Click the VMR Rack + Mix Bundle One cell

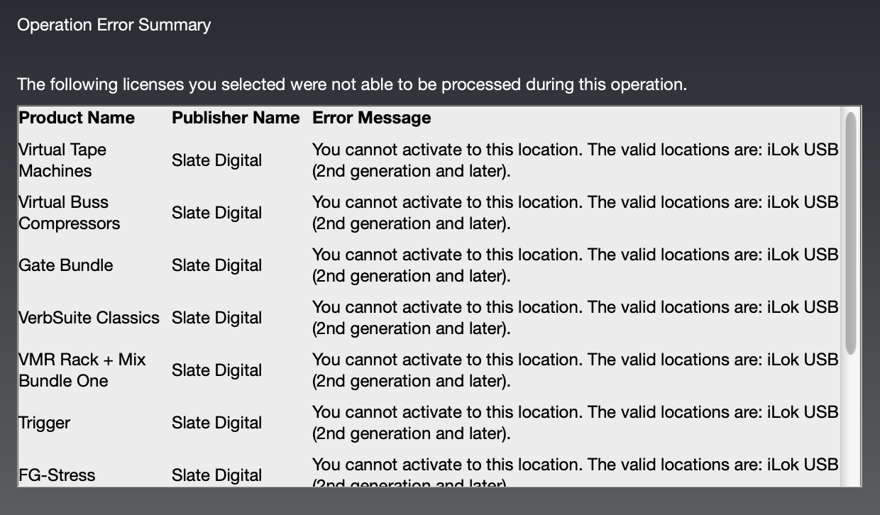coord(82,370)
